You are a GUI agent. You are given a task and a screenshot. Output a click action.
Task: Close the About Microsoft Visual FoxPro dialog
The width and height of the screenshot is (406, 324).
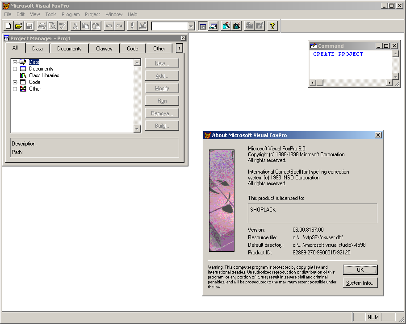tap(378, 135)
